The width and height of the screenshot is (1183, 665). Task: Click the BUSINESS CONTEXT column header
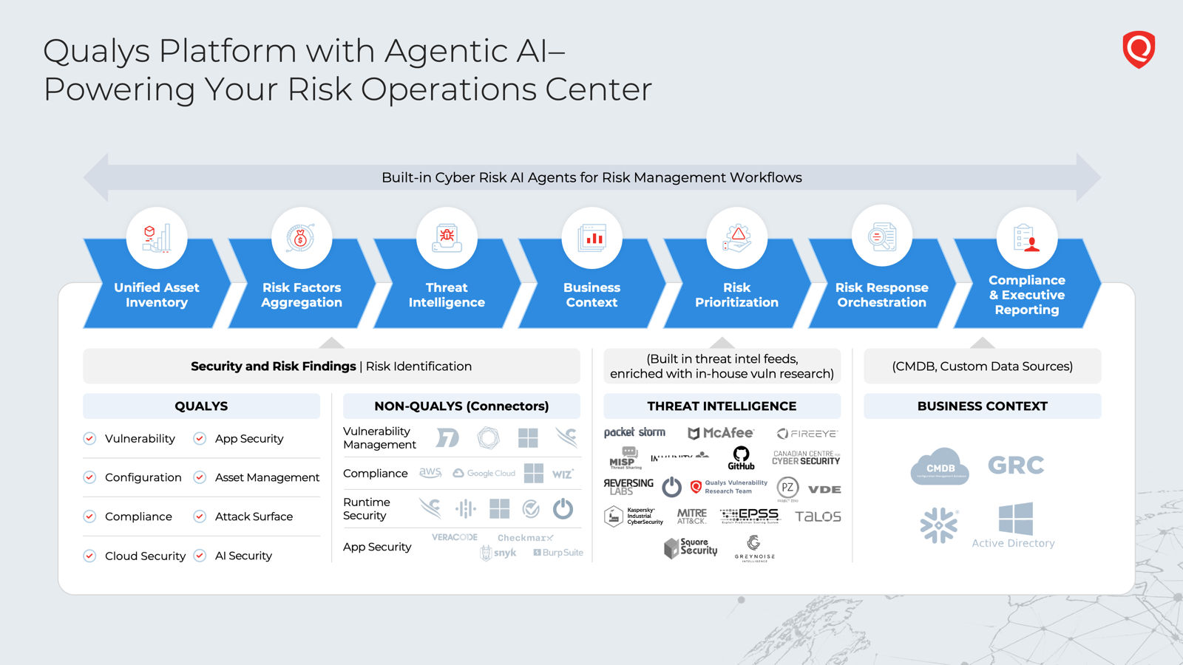[x=983, y=406]
